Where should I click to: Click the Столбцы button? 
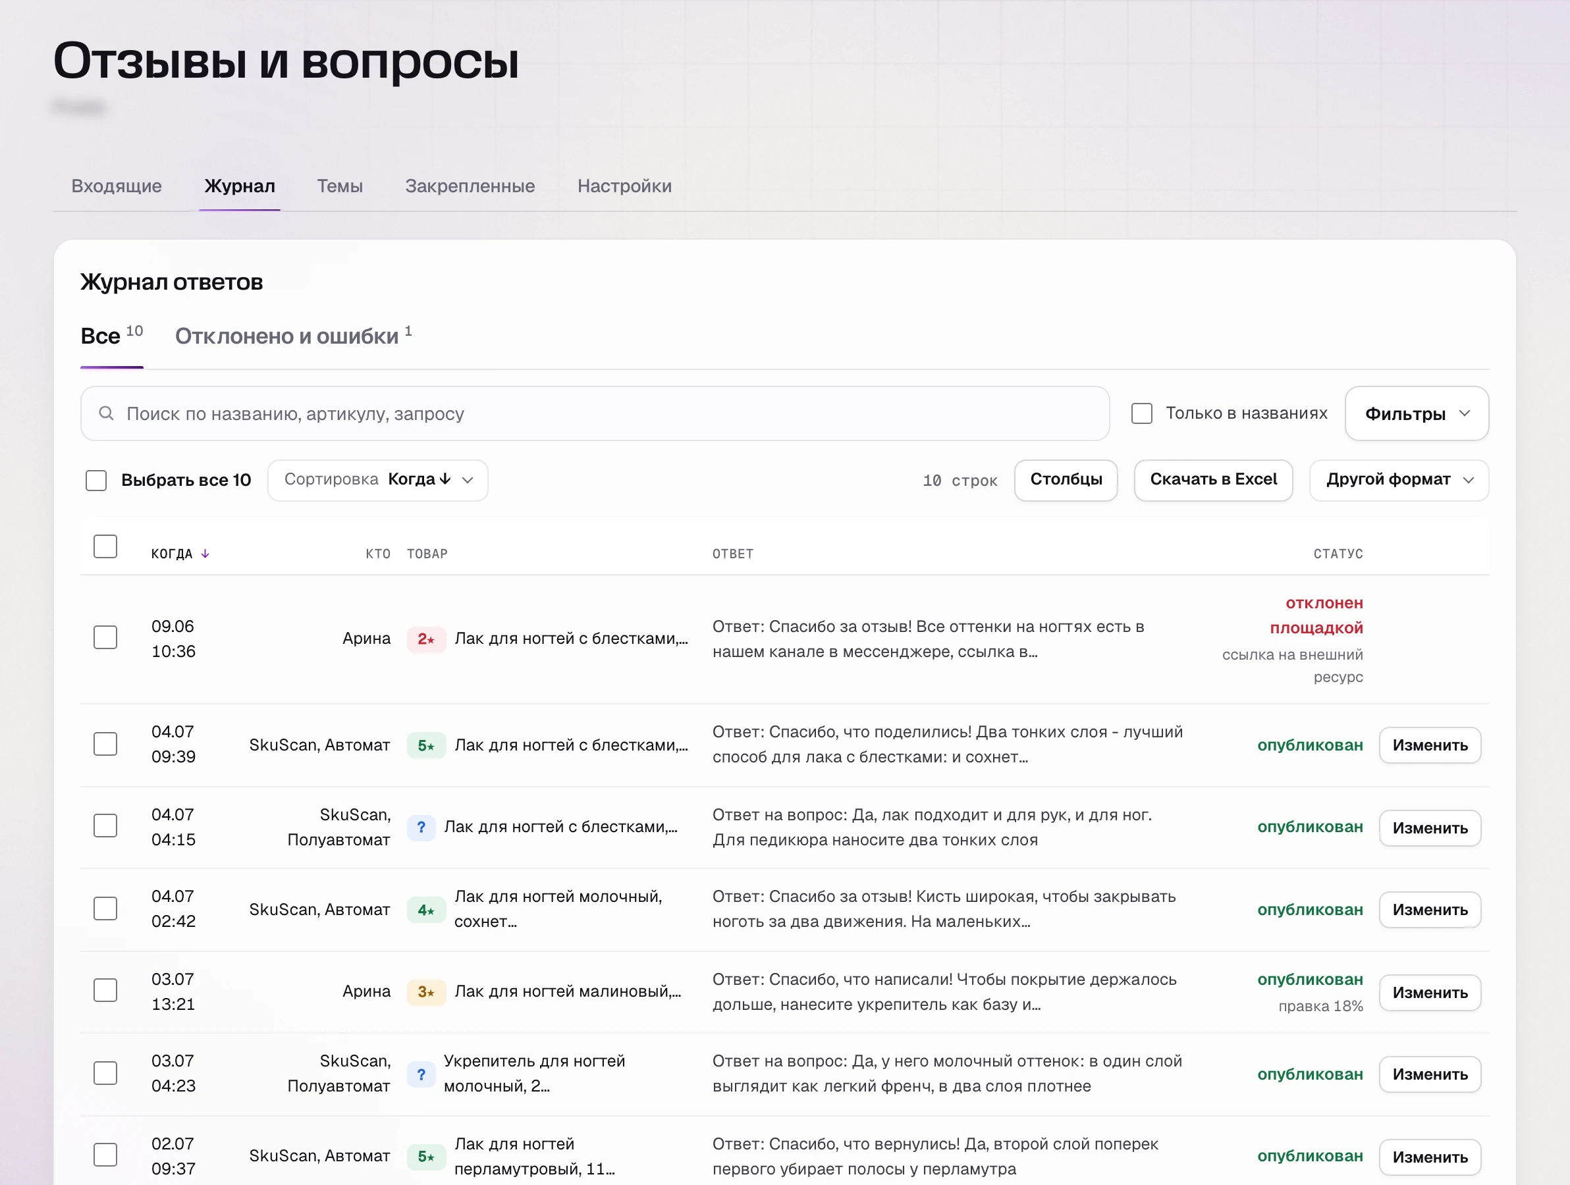point(1066,481)
